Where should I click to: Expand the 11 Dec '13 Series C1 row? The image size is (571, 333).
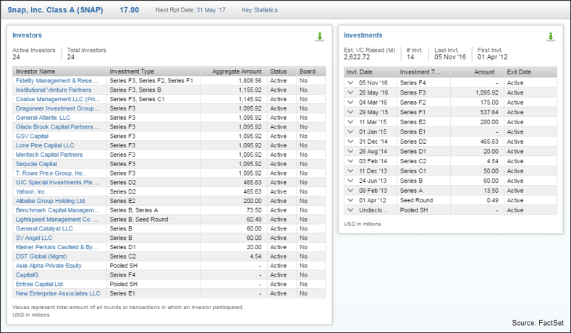350,171
